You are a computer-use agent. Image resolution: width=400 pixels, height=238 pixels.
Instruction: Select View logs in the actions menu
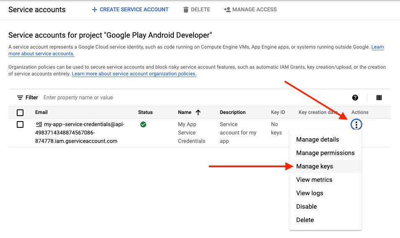(x=325, y=193)
